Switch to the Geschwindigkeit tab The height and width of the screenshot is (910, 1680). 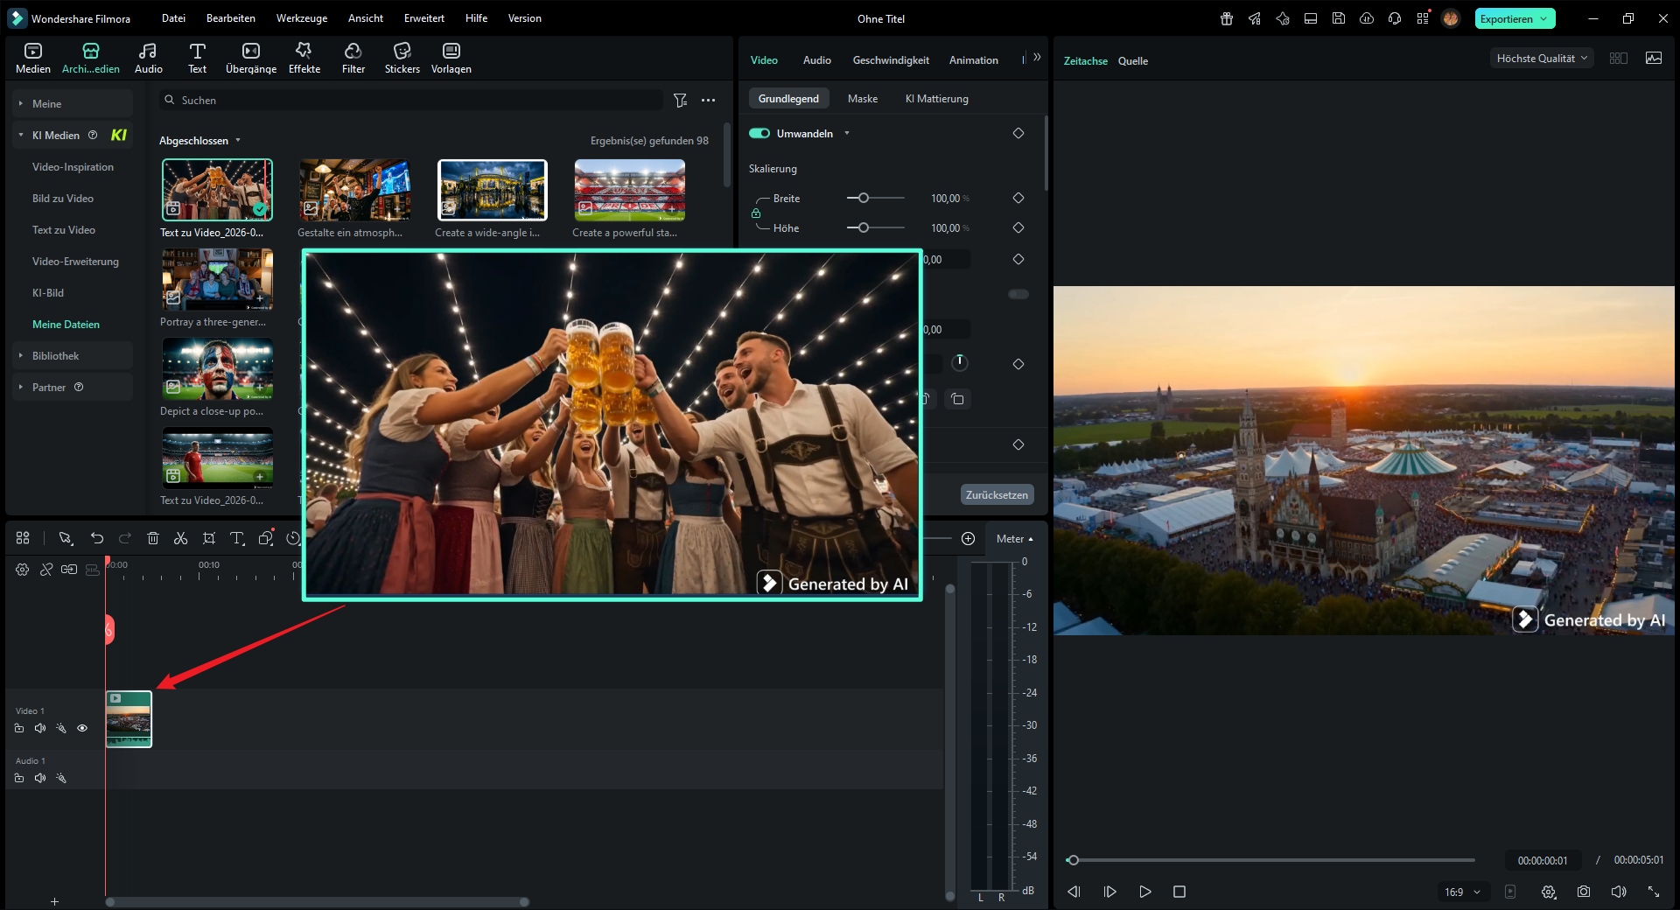click(x=890, y=60)
